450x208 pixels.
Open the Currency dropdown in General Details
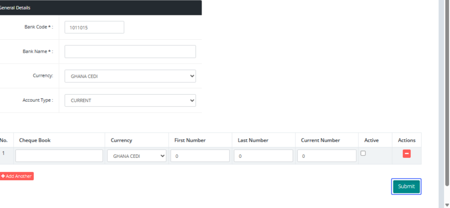click(x=130, y=76)
